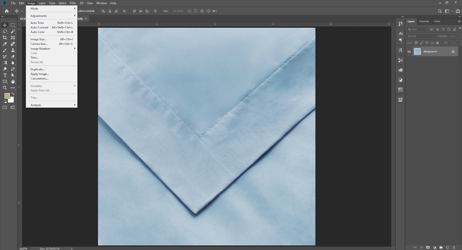The image size is (462, 250).
Task: Click the Home button in options bar
Action: point(7,11)
